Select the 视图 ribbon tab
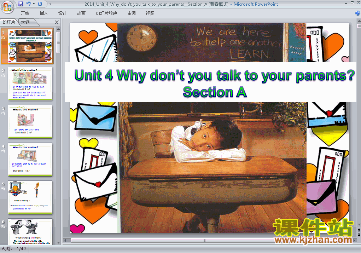The height and width of the screenshot is (253, 361). tap(150, 13)
